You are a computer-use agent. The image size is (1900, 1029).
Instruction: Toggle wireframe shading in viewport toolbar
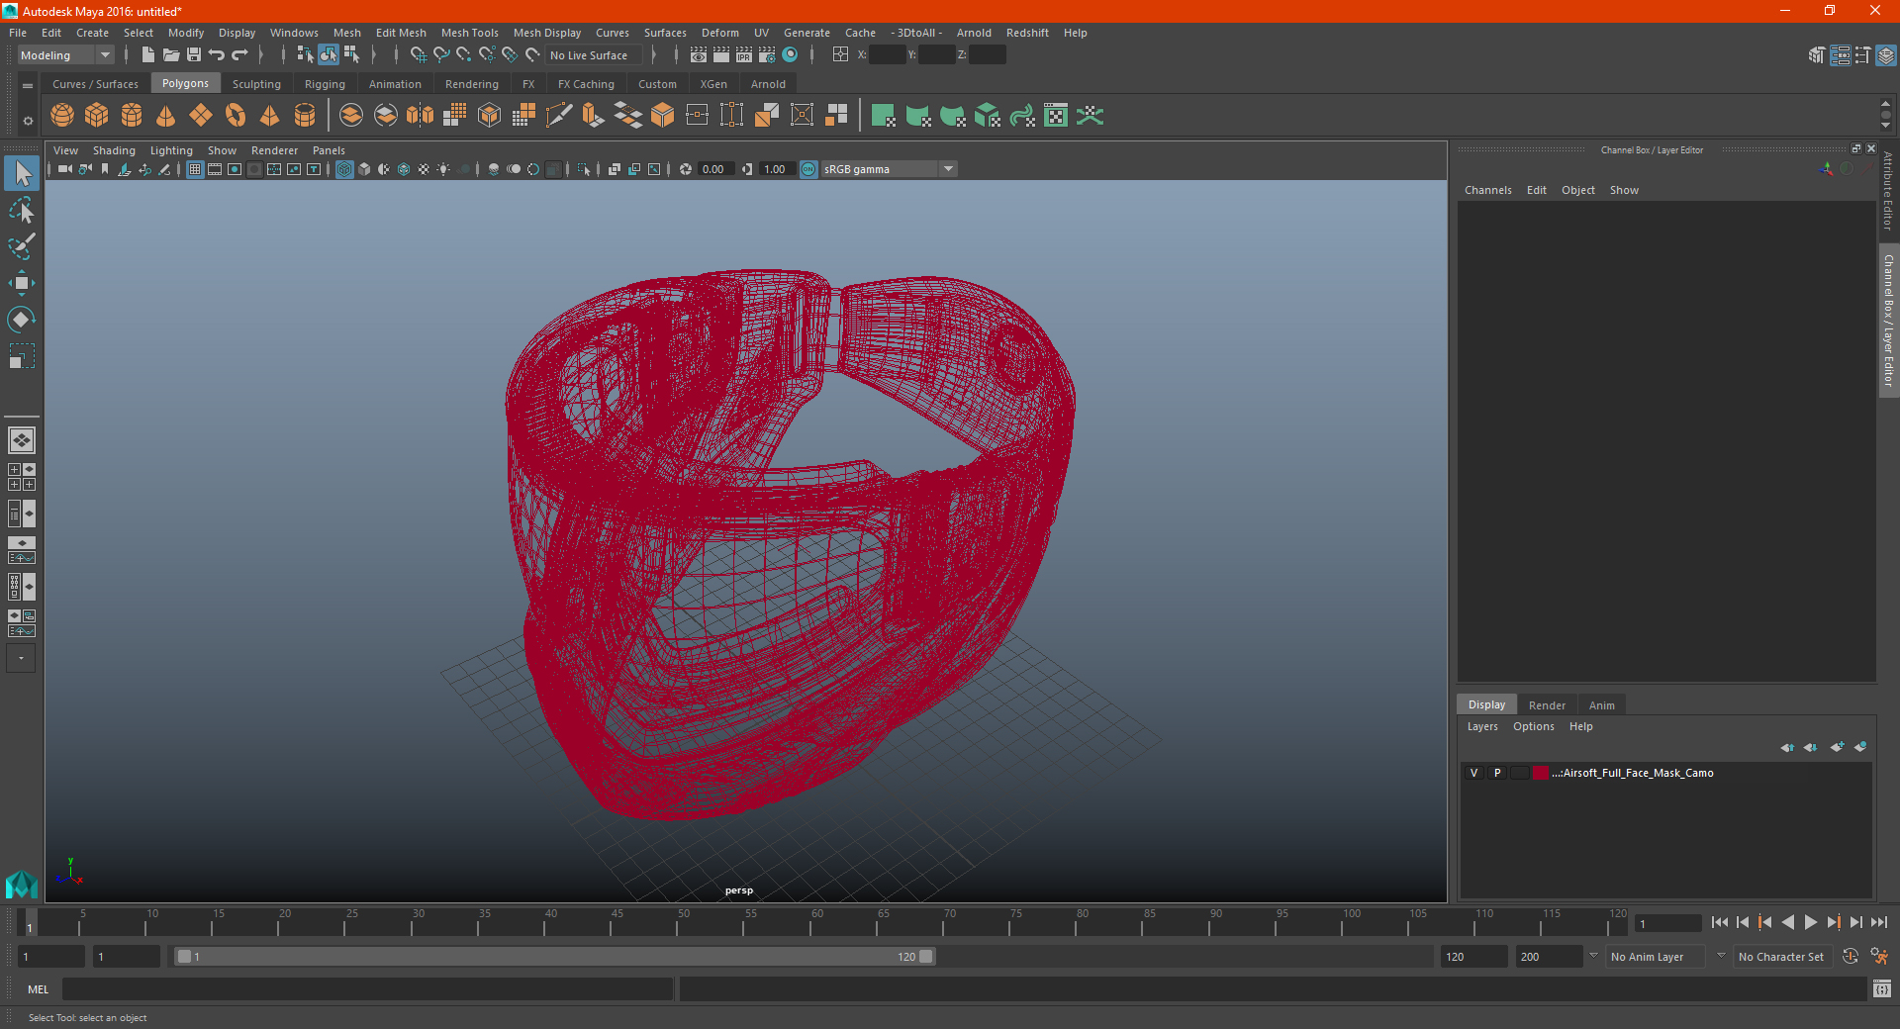(x=344, y=169)
